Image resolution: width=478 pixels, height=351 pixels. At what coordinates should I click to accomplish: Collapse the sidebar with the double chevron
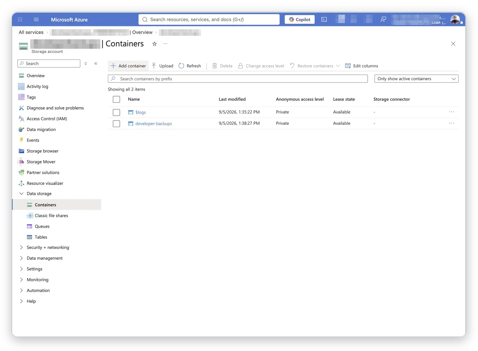[96, 63]
